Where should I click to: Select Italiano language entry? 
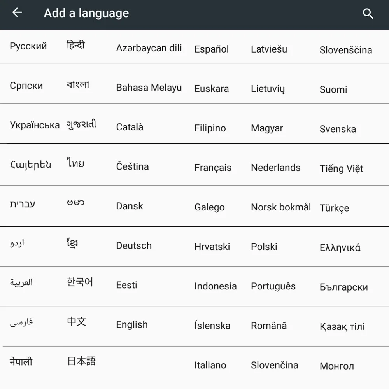(x=210, y=365)
